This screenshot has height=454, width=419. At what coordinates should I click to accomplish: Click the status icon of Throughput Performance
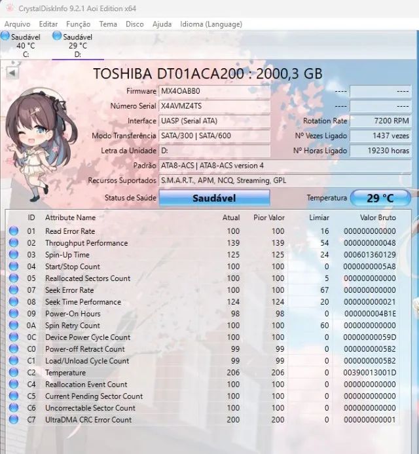point(14,243)
